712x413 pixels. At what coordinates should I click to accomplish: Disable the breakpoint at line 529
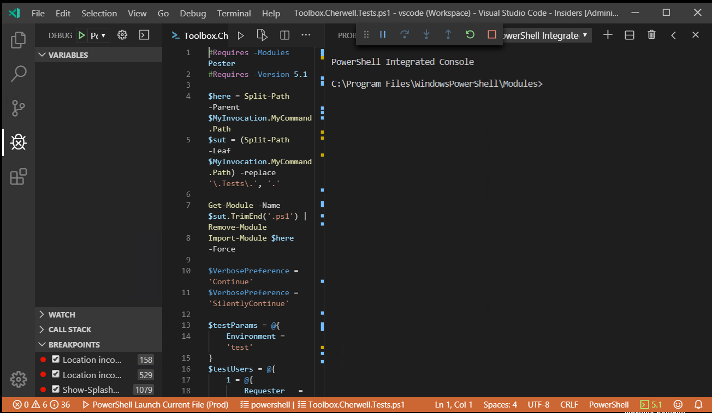(56, 374)
